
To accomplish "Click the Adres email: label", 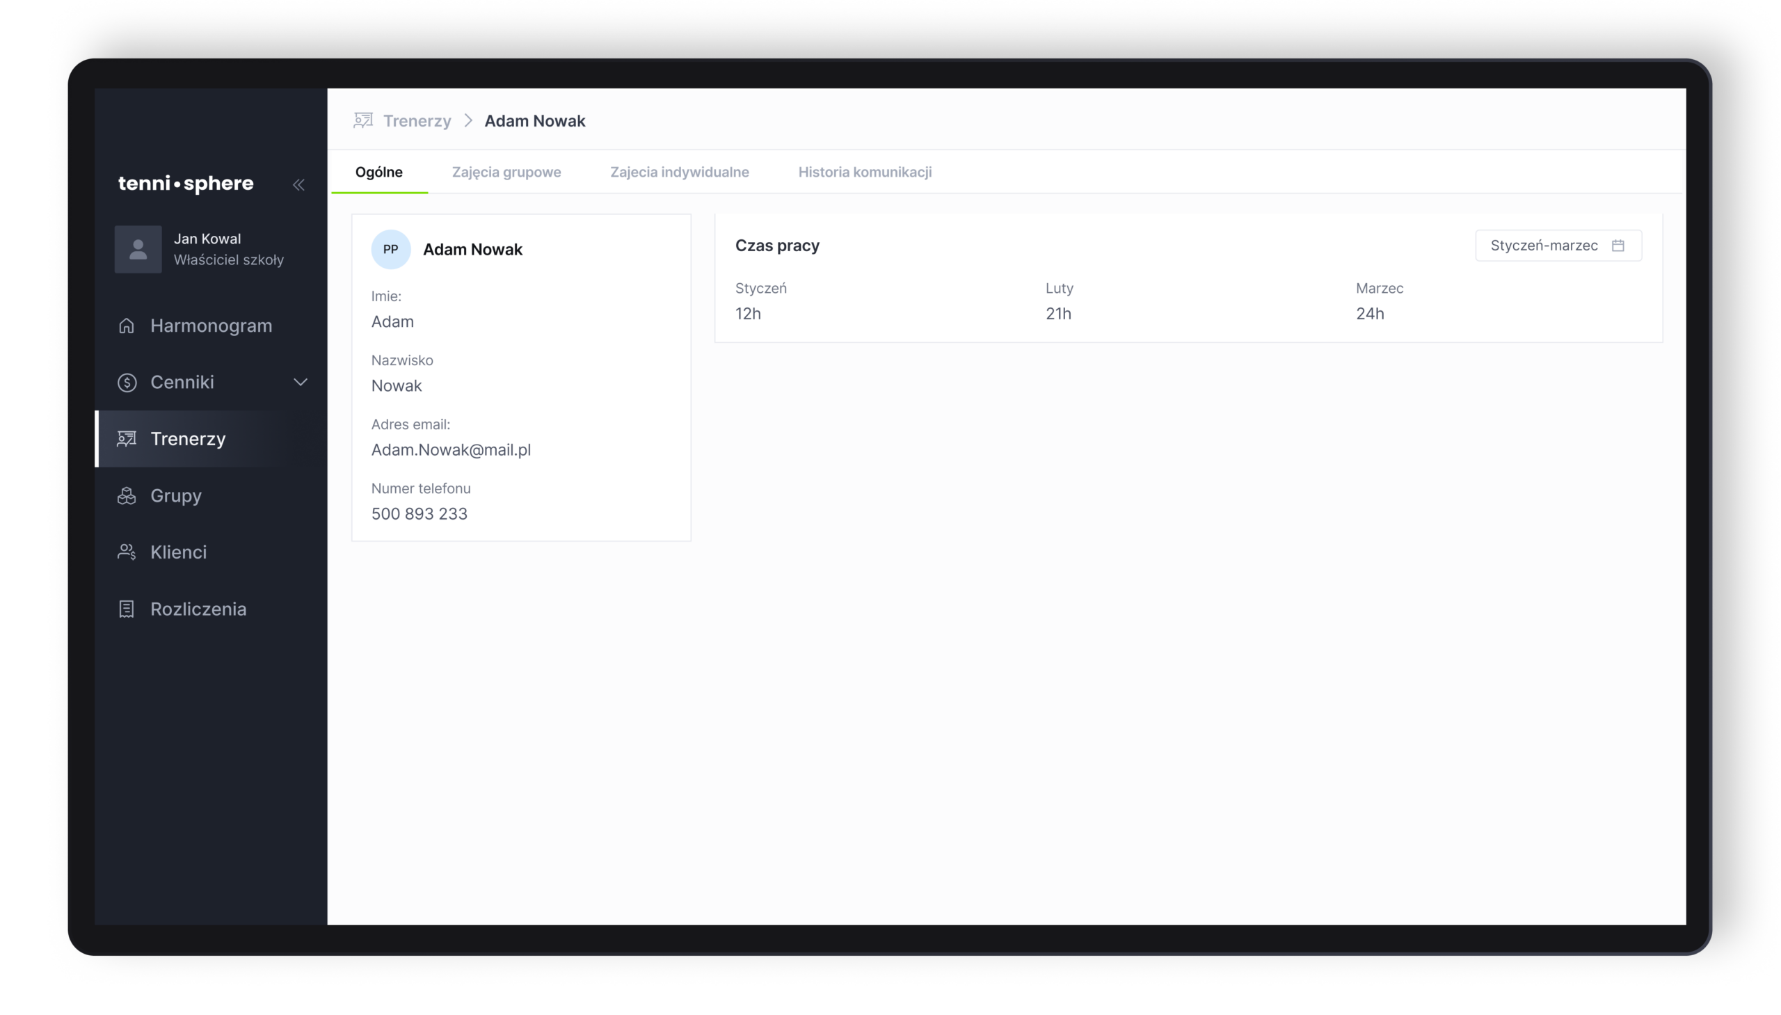I will coord(410,424).
